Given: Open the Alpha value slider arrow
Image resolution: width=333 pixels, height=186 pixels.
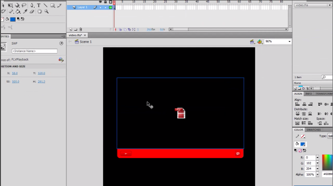Looking at the screenshot, I should [x=317, y=174].
